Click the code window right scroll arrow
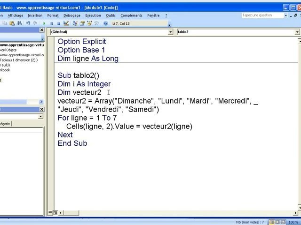The image size is (301, 225). [295, 212]
